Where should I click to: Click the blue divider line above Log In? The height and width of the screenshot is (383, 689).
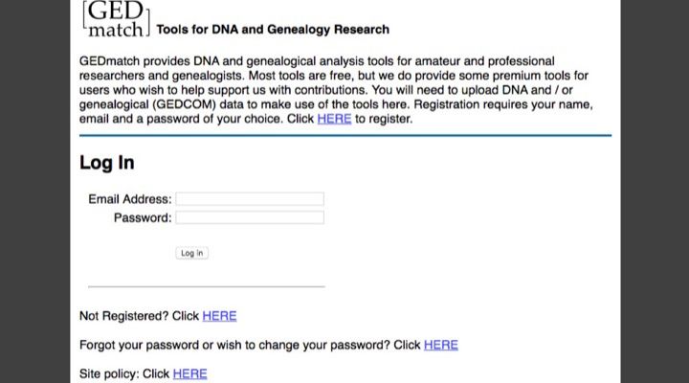[344, 136]
